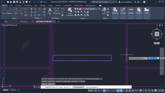The image size is (165, 93).
Task: Click the Plot (print) icon
Action: pos(27,2)
